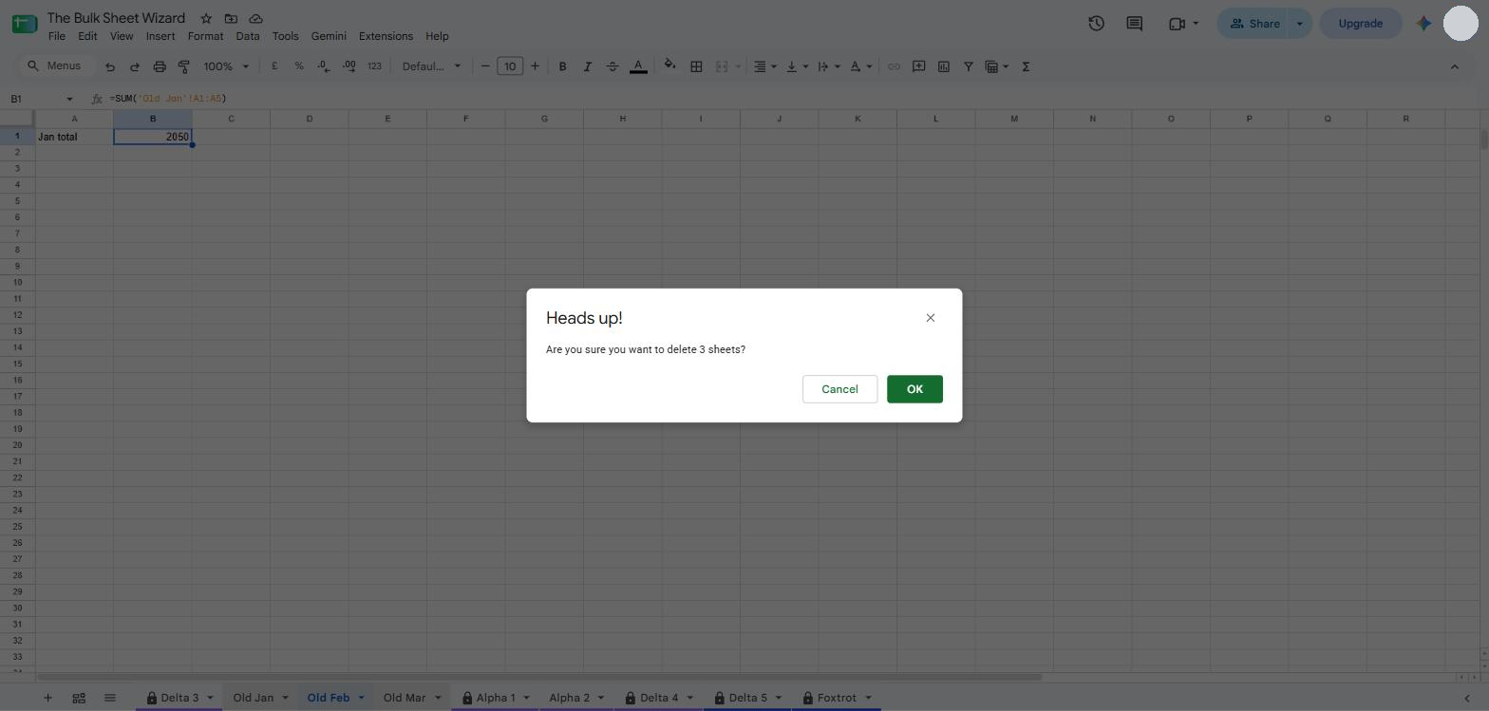Format as currency pound icon
Viewport: 1489px width, 711px height.
pyautogui.click(x=274, y=66)
